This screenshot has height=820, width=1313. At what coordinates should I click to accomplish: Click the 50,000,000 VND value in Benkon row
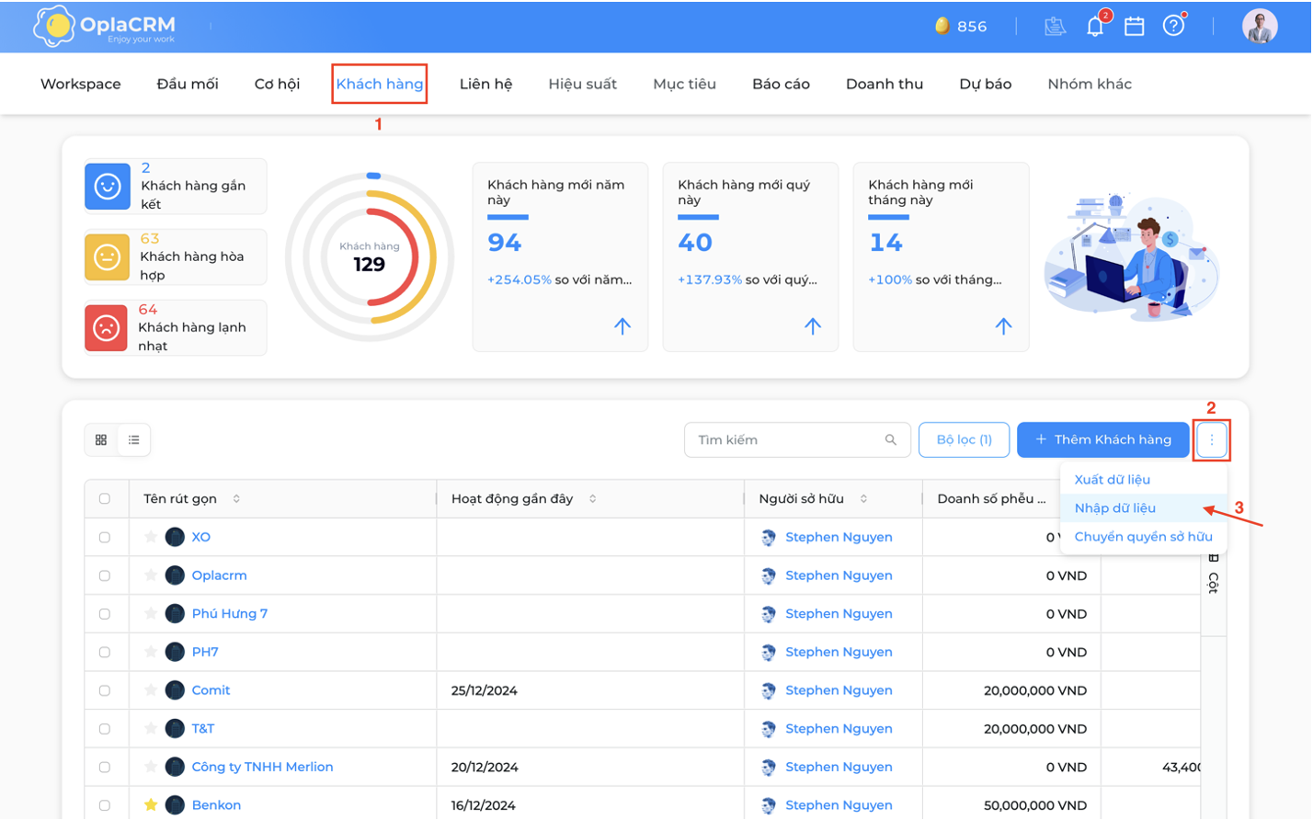1035,805
